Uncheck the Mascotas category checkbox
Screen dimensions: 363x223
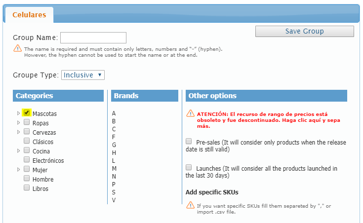[x=27, y=113]
